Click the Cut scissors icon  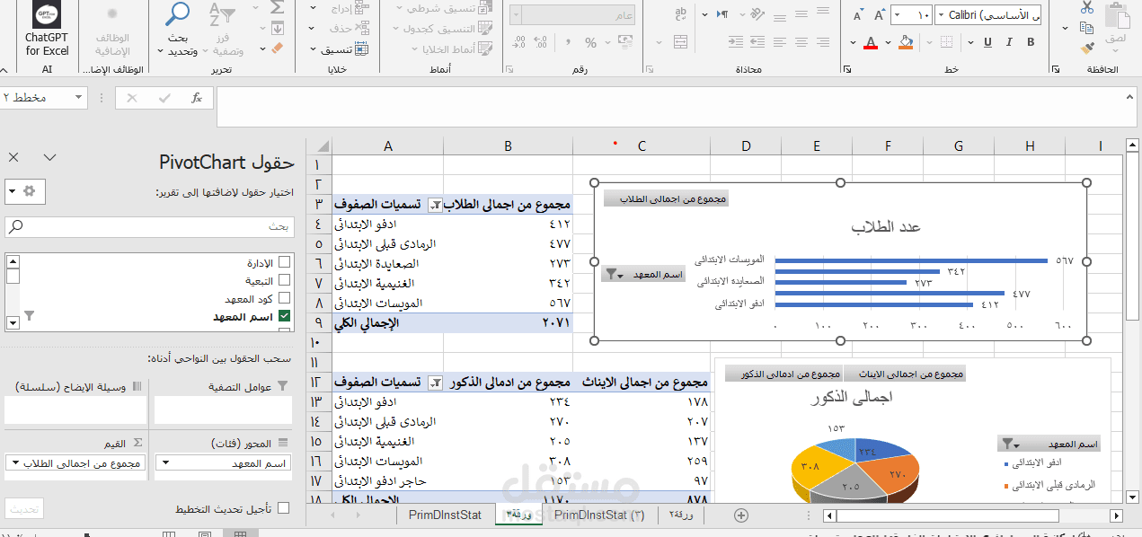[x=1088, y=6]
